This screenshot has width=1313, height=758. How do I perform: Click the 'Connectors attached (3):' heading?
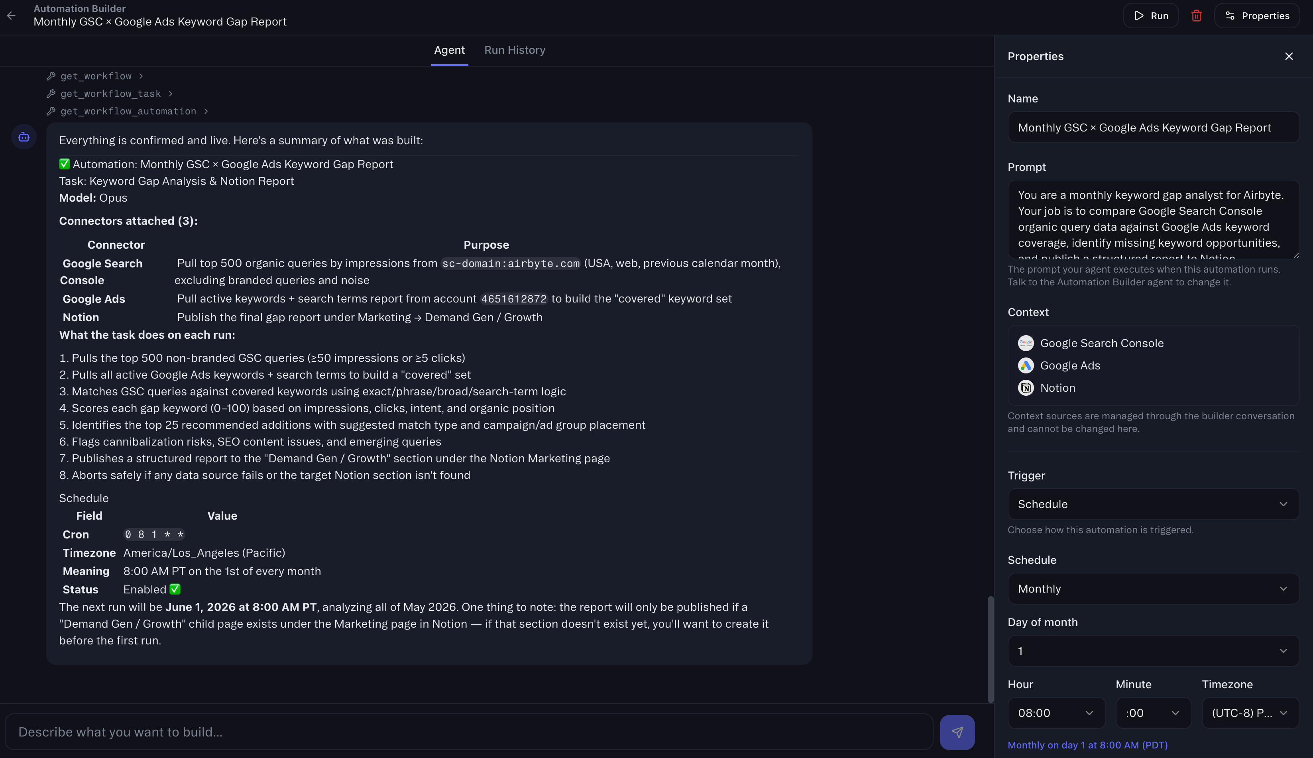[128, 221]
